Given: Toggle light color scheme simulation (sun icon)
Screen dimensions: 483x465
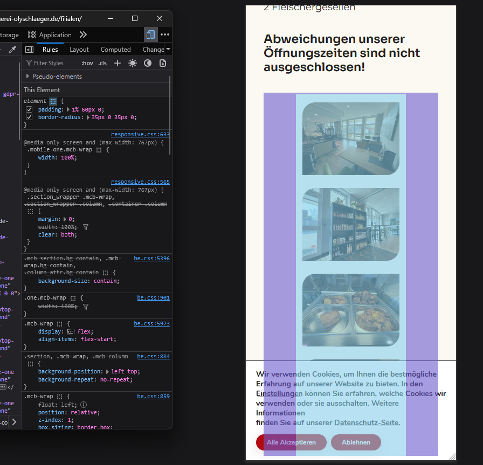Looking at the screenshot, I should 133,63.
